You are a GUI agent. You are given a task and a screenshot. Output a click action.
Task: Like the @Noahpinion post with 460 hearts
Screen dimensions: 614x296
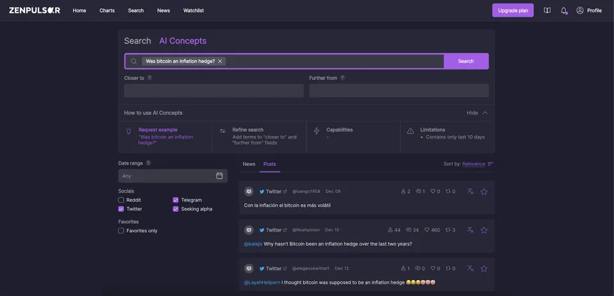point(427,230)
